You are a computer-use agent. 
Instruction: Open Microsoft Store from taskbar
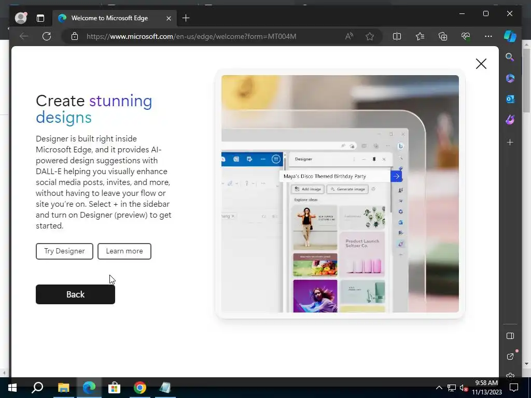pyautogui.click(x=114, y=388)
